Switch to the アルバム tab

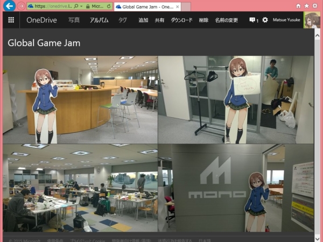99,20
